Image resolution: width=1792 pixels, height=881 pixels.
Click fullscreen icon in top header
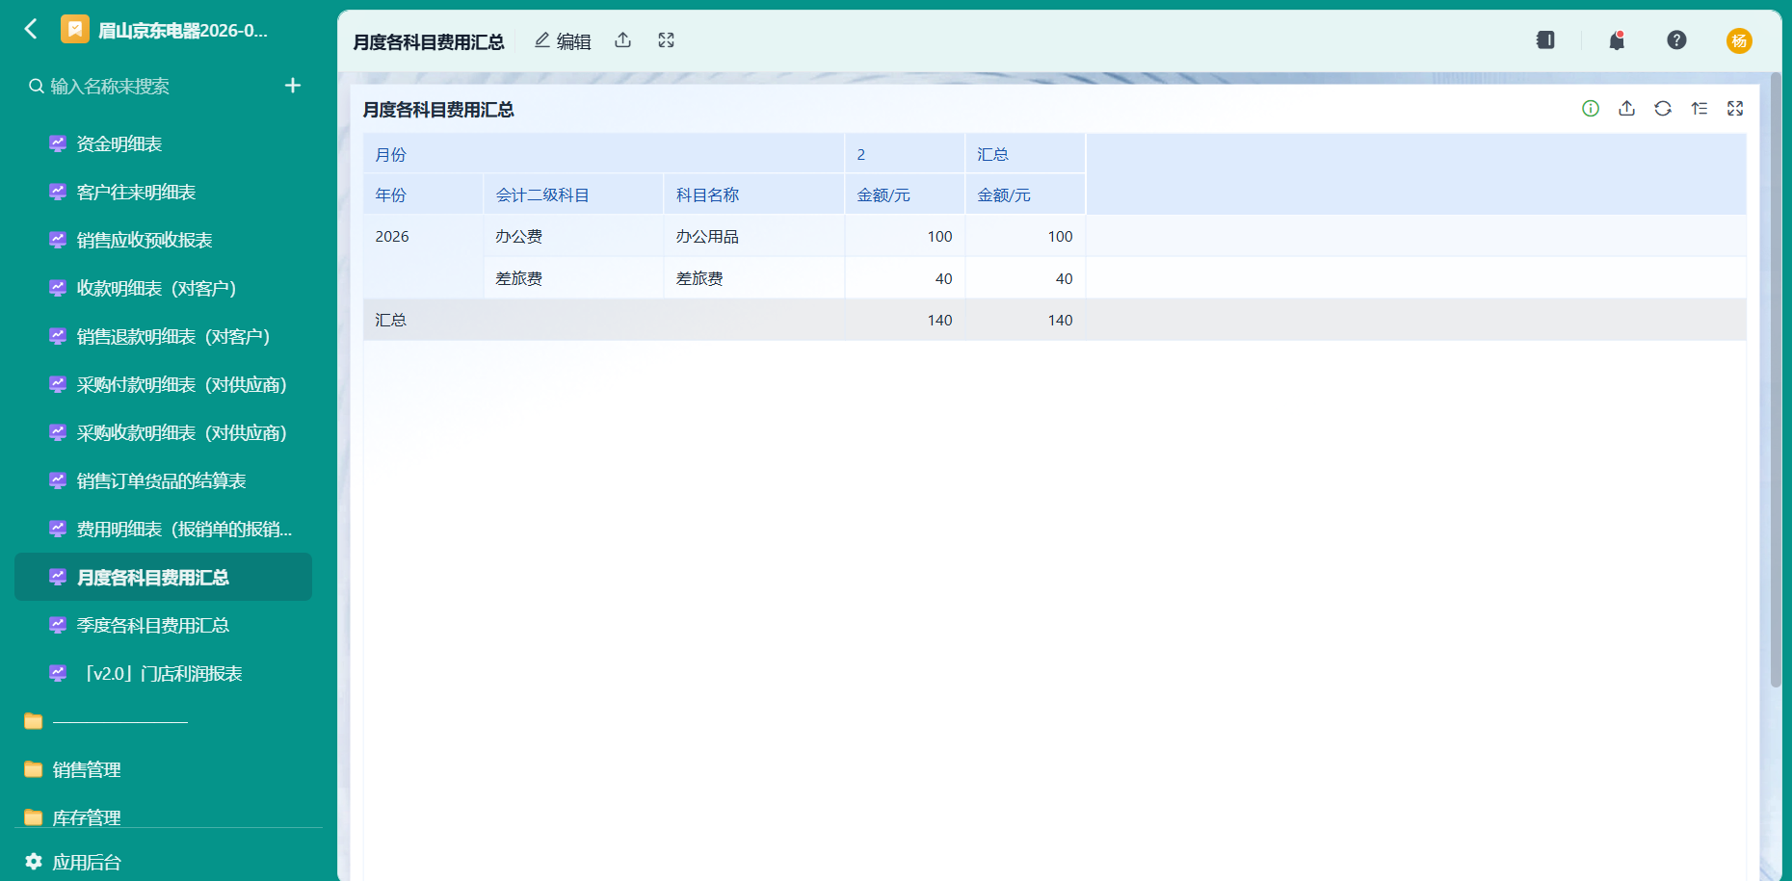pos(666,40)
